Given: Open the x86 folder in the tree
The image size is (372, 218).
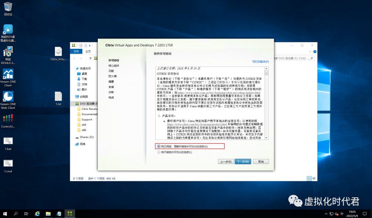Looking at the screenshot, I should pyautogui.click(x=84, y=130).
